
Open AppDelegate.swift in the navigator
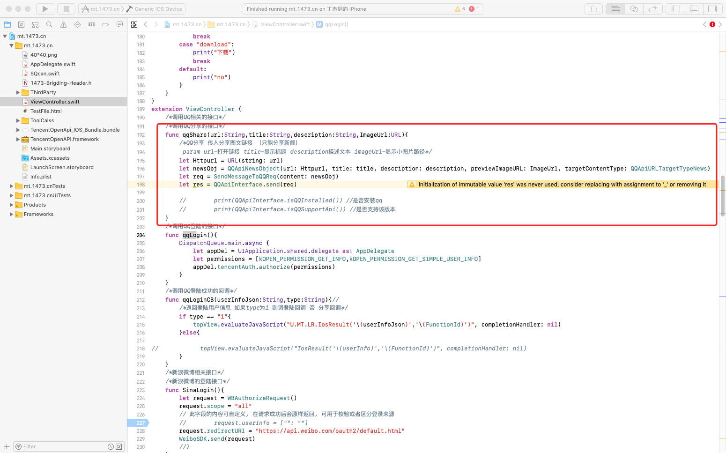52,64
